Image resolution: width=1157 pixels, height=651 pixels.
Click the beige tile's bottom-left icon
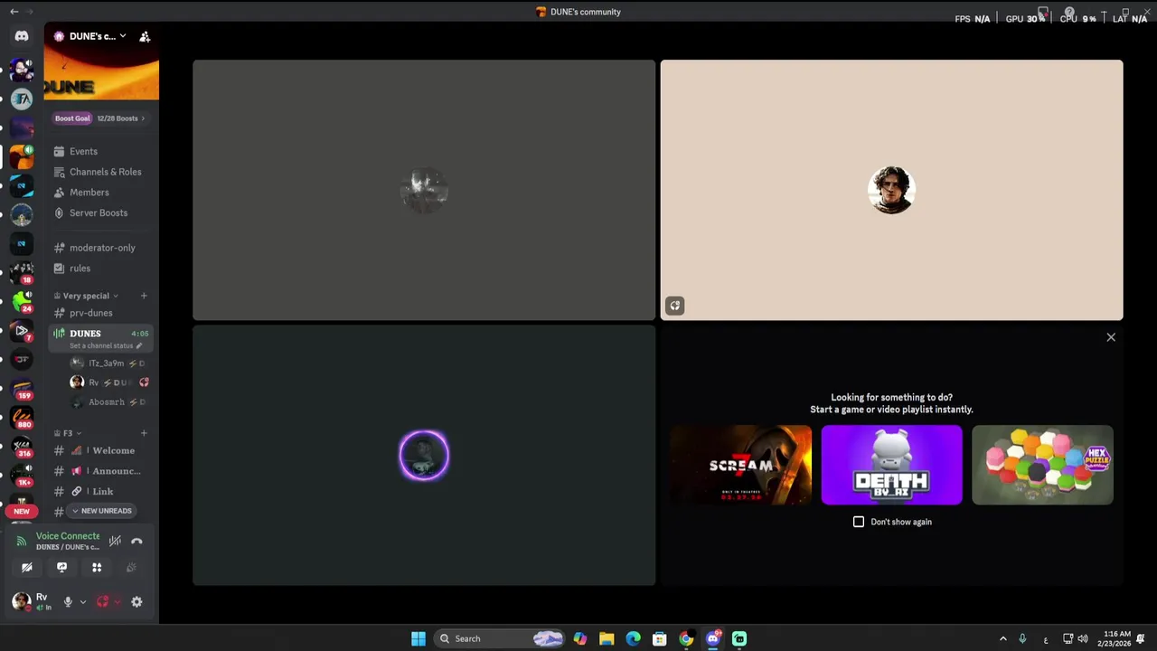coord(674,306)
